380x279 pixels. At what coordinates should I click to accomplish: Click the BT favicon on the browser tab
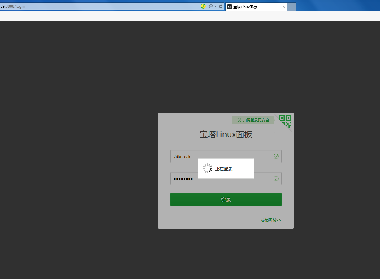click(x=230, y=6)
